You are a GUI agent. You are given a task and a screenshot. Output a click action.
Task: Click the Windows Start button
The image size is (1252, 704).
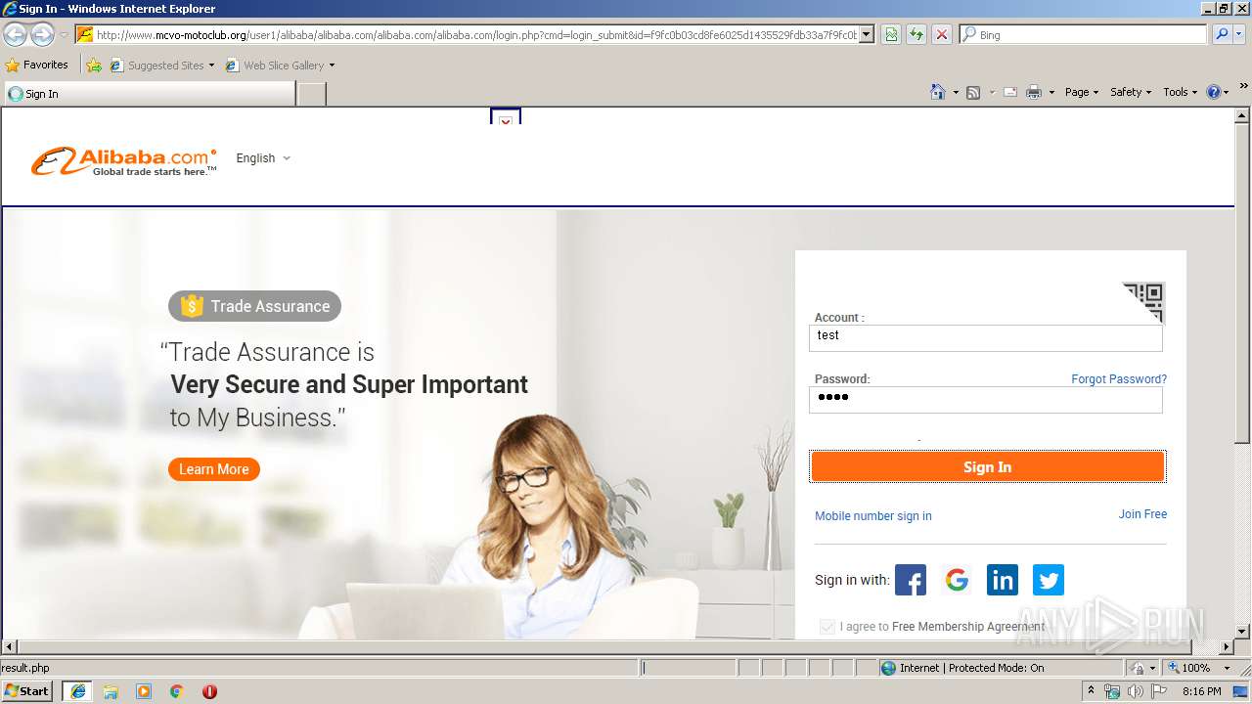(x=27, y=691)
